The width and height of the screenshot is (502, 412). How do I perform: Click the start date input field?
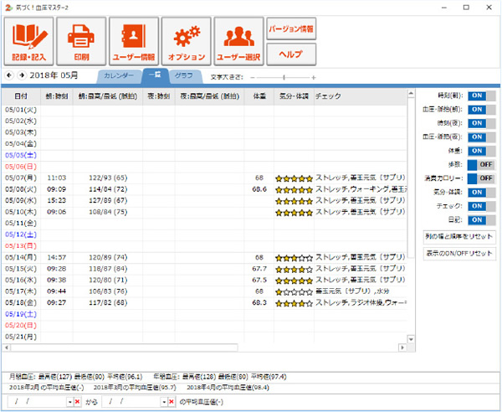(x=37, y=402)
